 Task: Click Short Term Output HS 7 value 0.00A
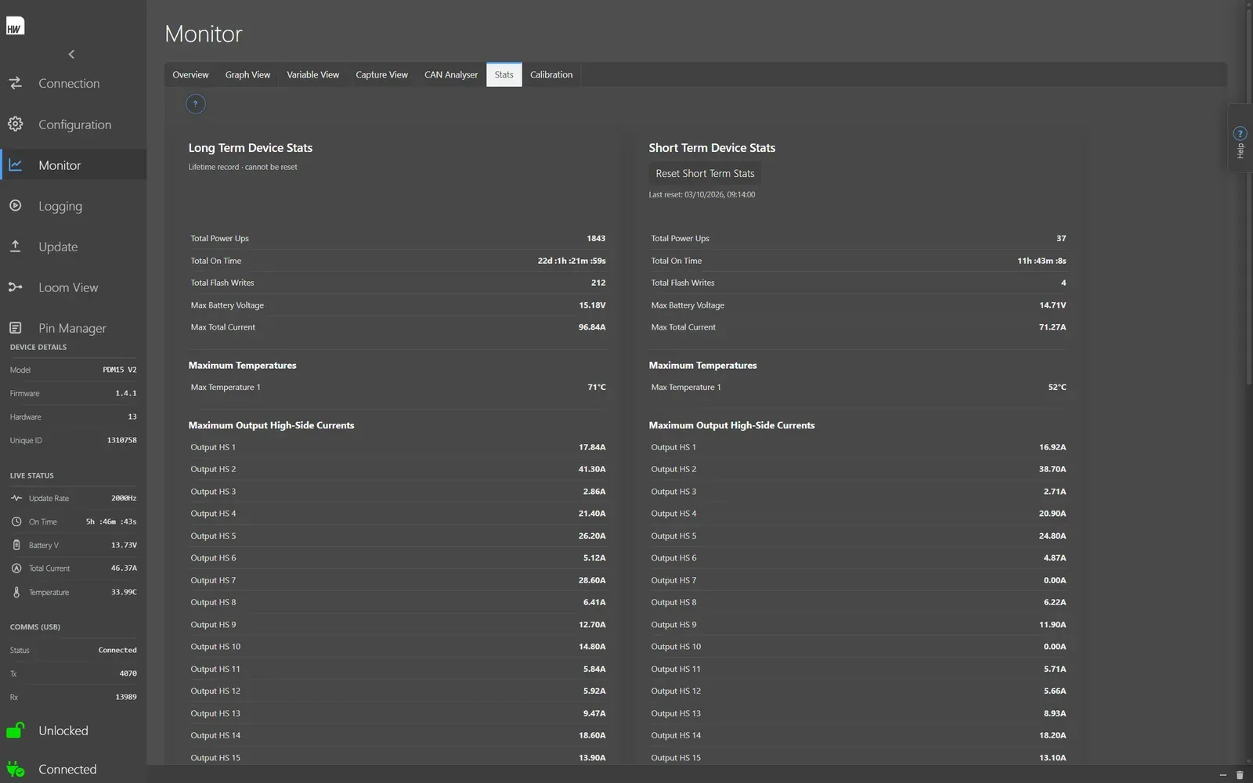[x=1055, y=580]
